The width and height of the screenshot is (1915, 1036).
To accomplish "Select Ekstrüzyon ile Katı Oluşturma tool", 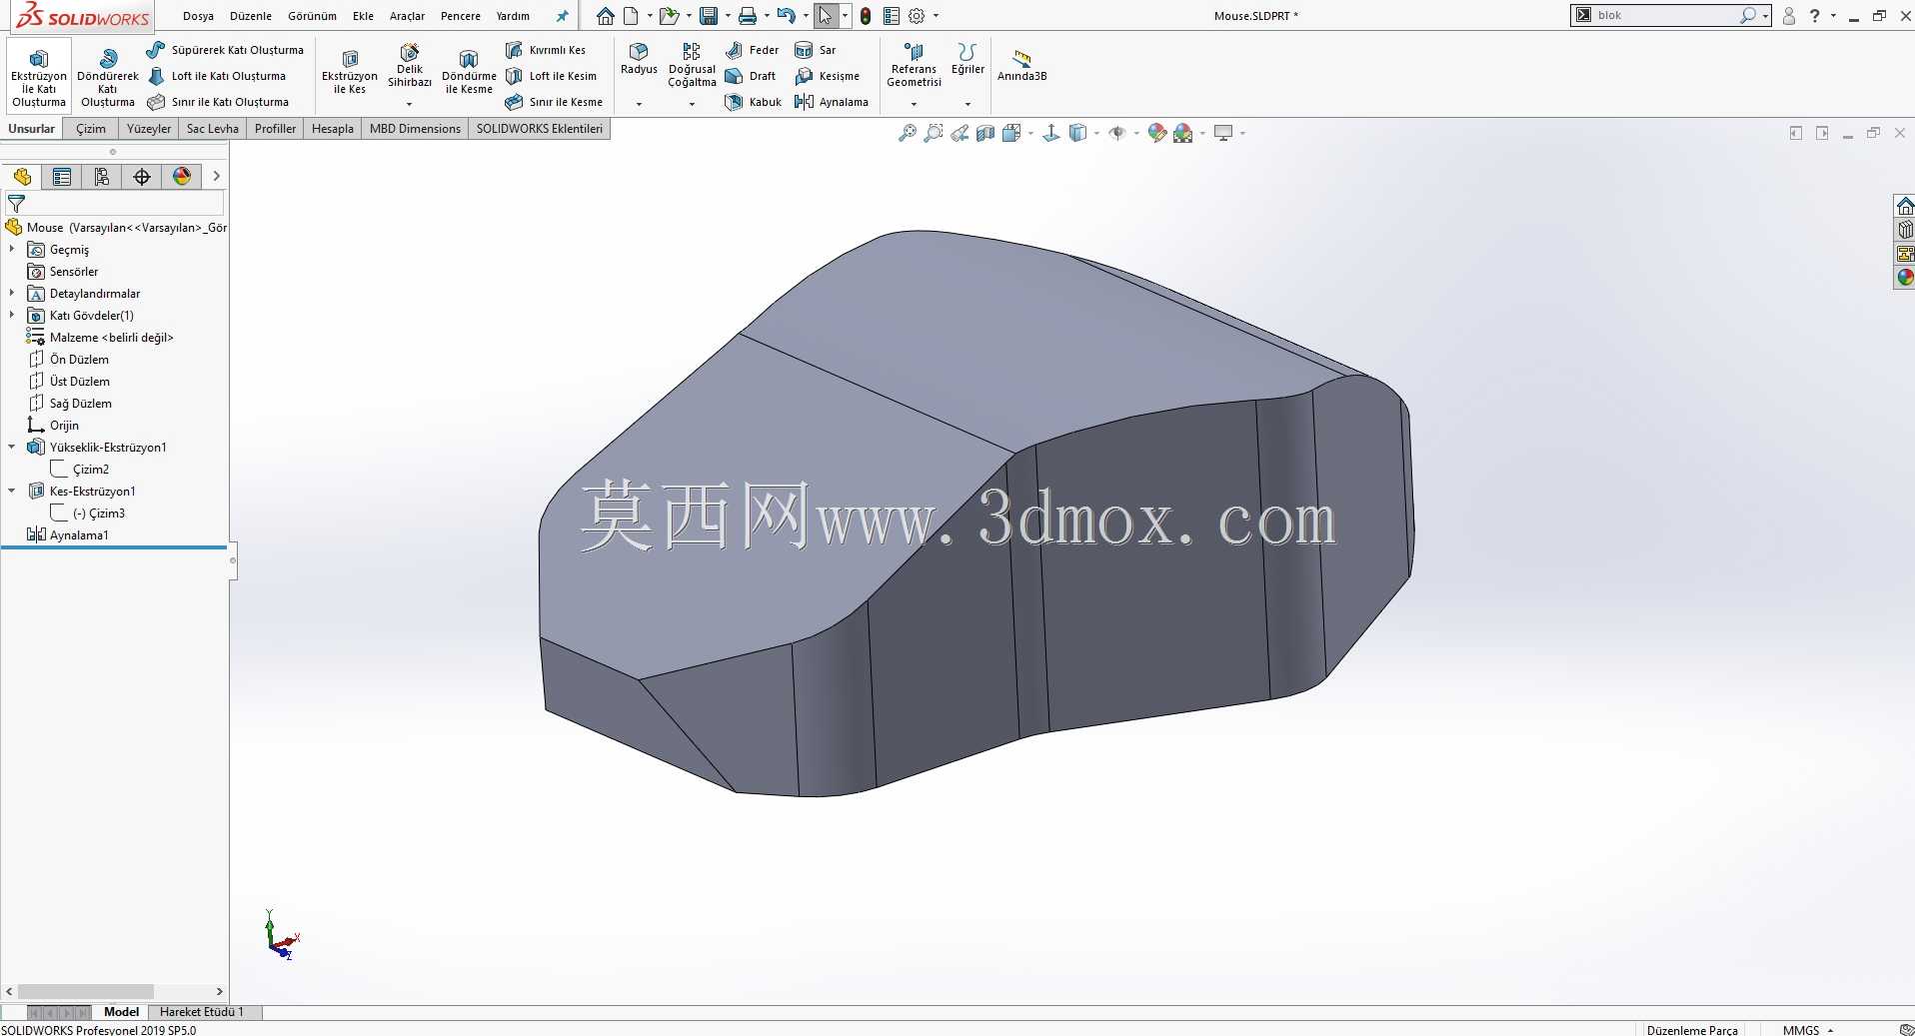I will [39, 76].
